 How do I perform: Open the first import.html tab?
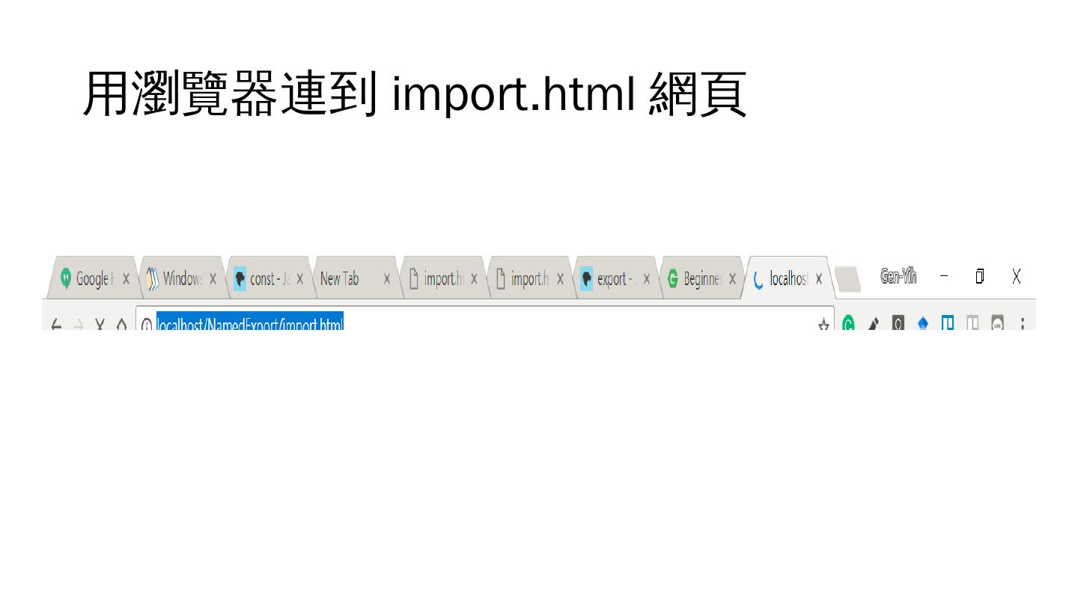point(443,278)
